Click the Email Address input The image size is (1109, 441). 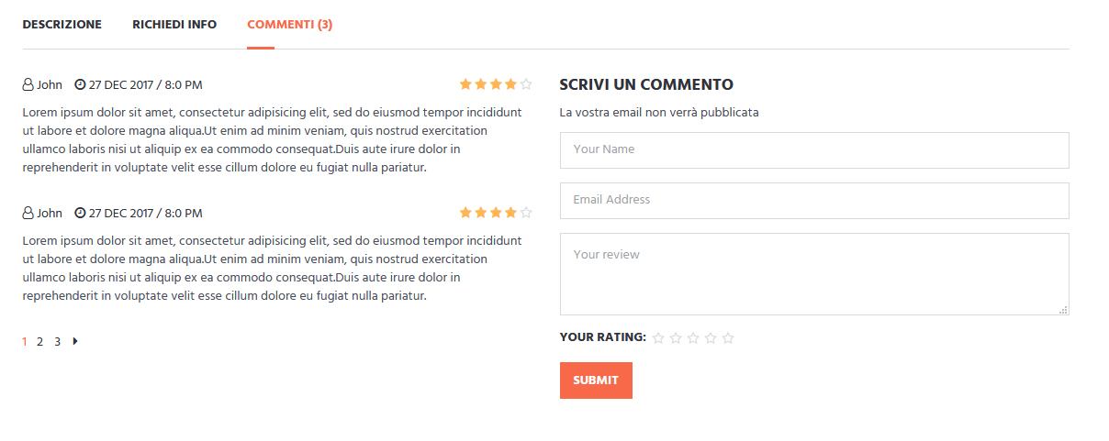click(814, 201)
